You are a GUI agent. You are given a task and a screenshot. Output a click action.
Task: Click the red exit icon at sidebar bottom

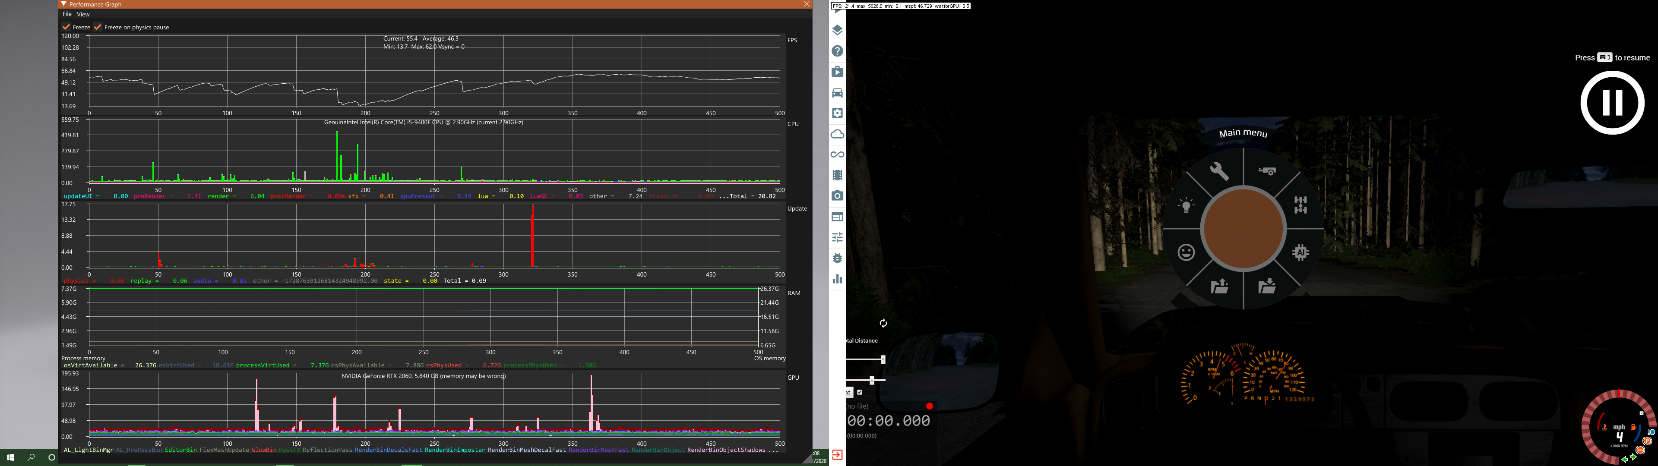tap(837, 455)
